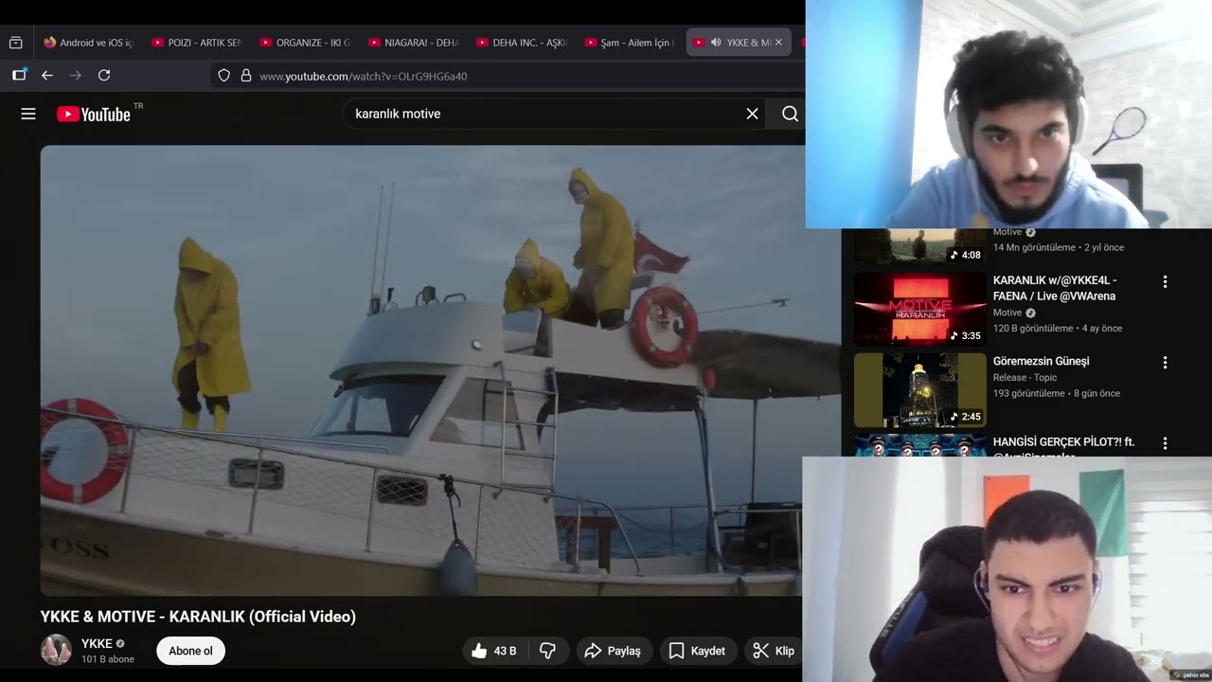
Task: Open the 'Release - Topic' channel link
Action: (1025, 377)
